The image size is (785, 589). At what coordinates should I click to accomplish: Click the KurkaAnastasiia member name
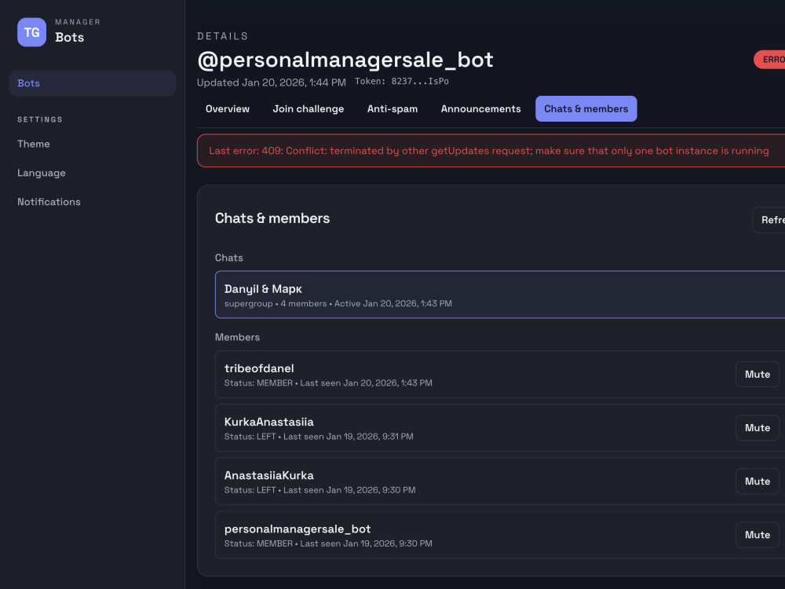click(268, 422)
